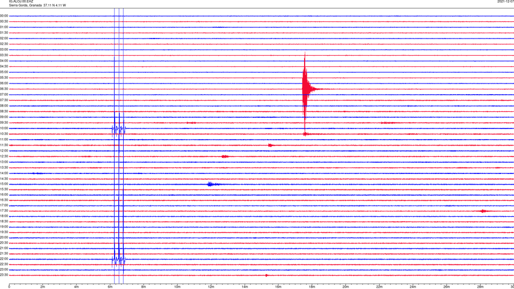Click the 26m tick on the minutes axis
The height and width of the screenshot is (289, 514).
pos(447,287)
